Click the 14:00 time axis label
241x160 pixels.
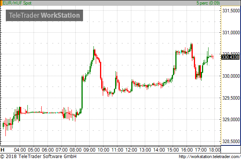[159, 150]
